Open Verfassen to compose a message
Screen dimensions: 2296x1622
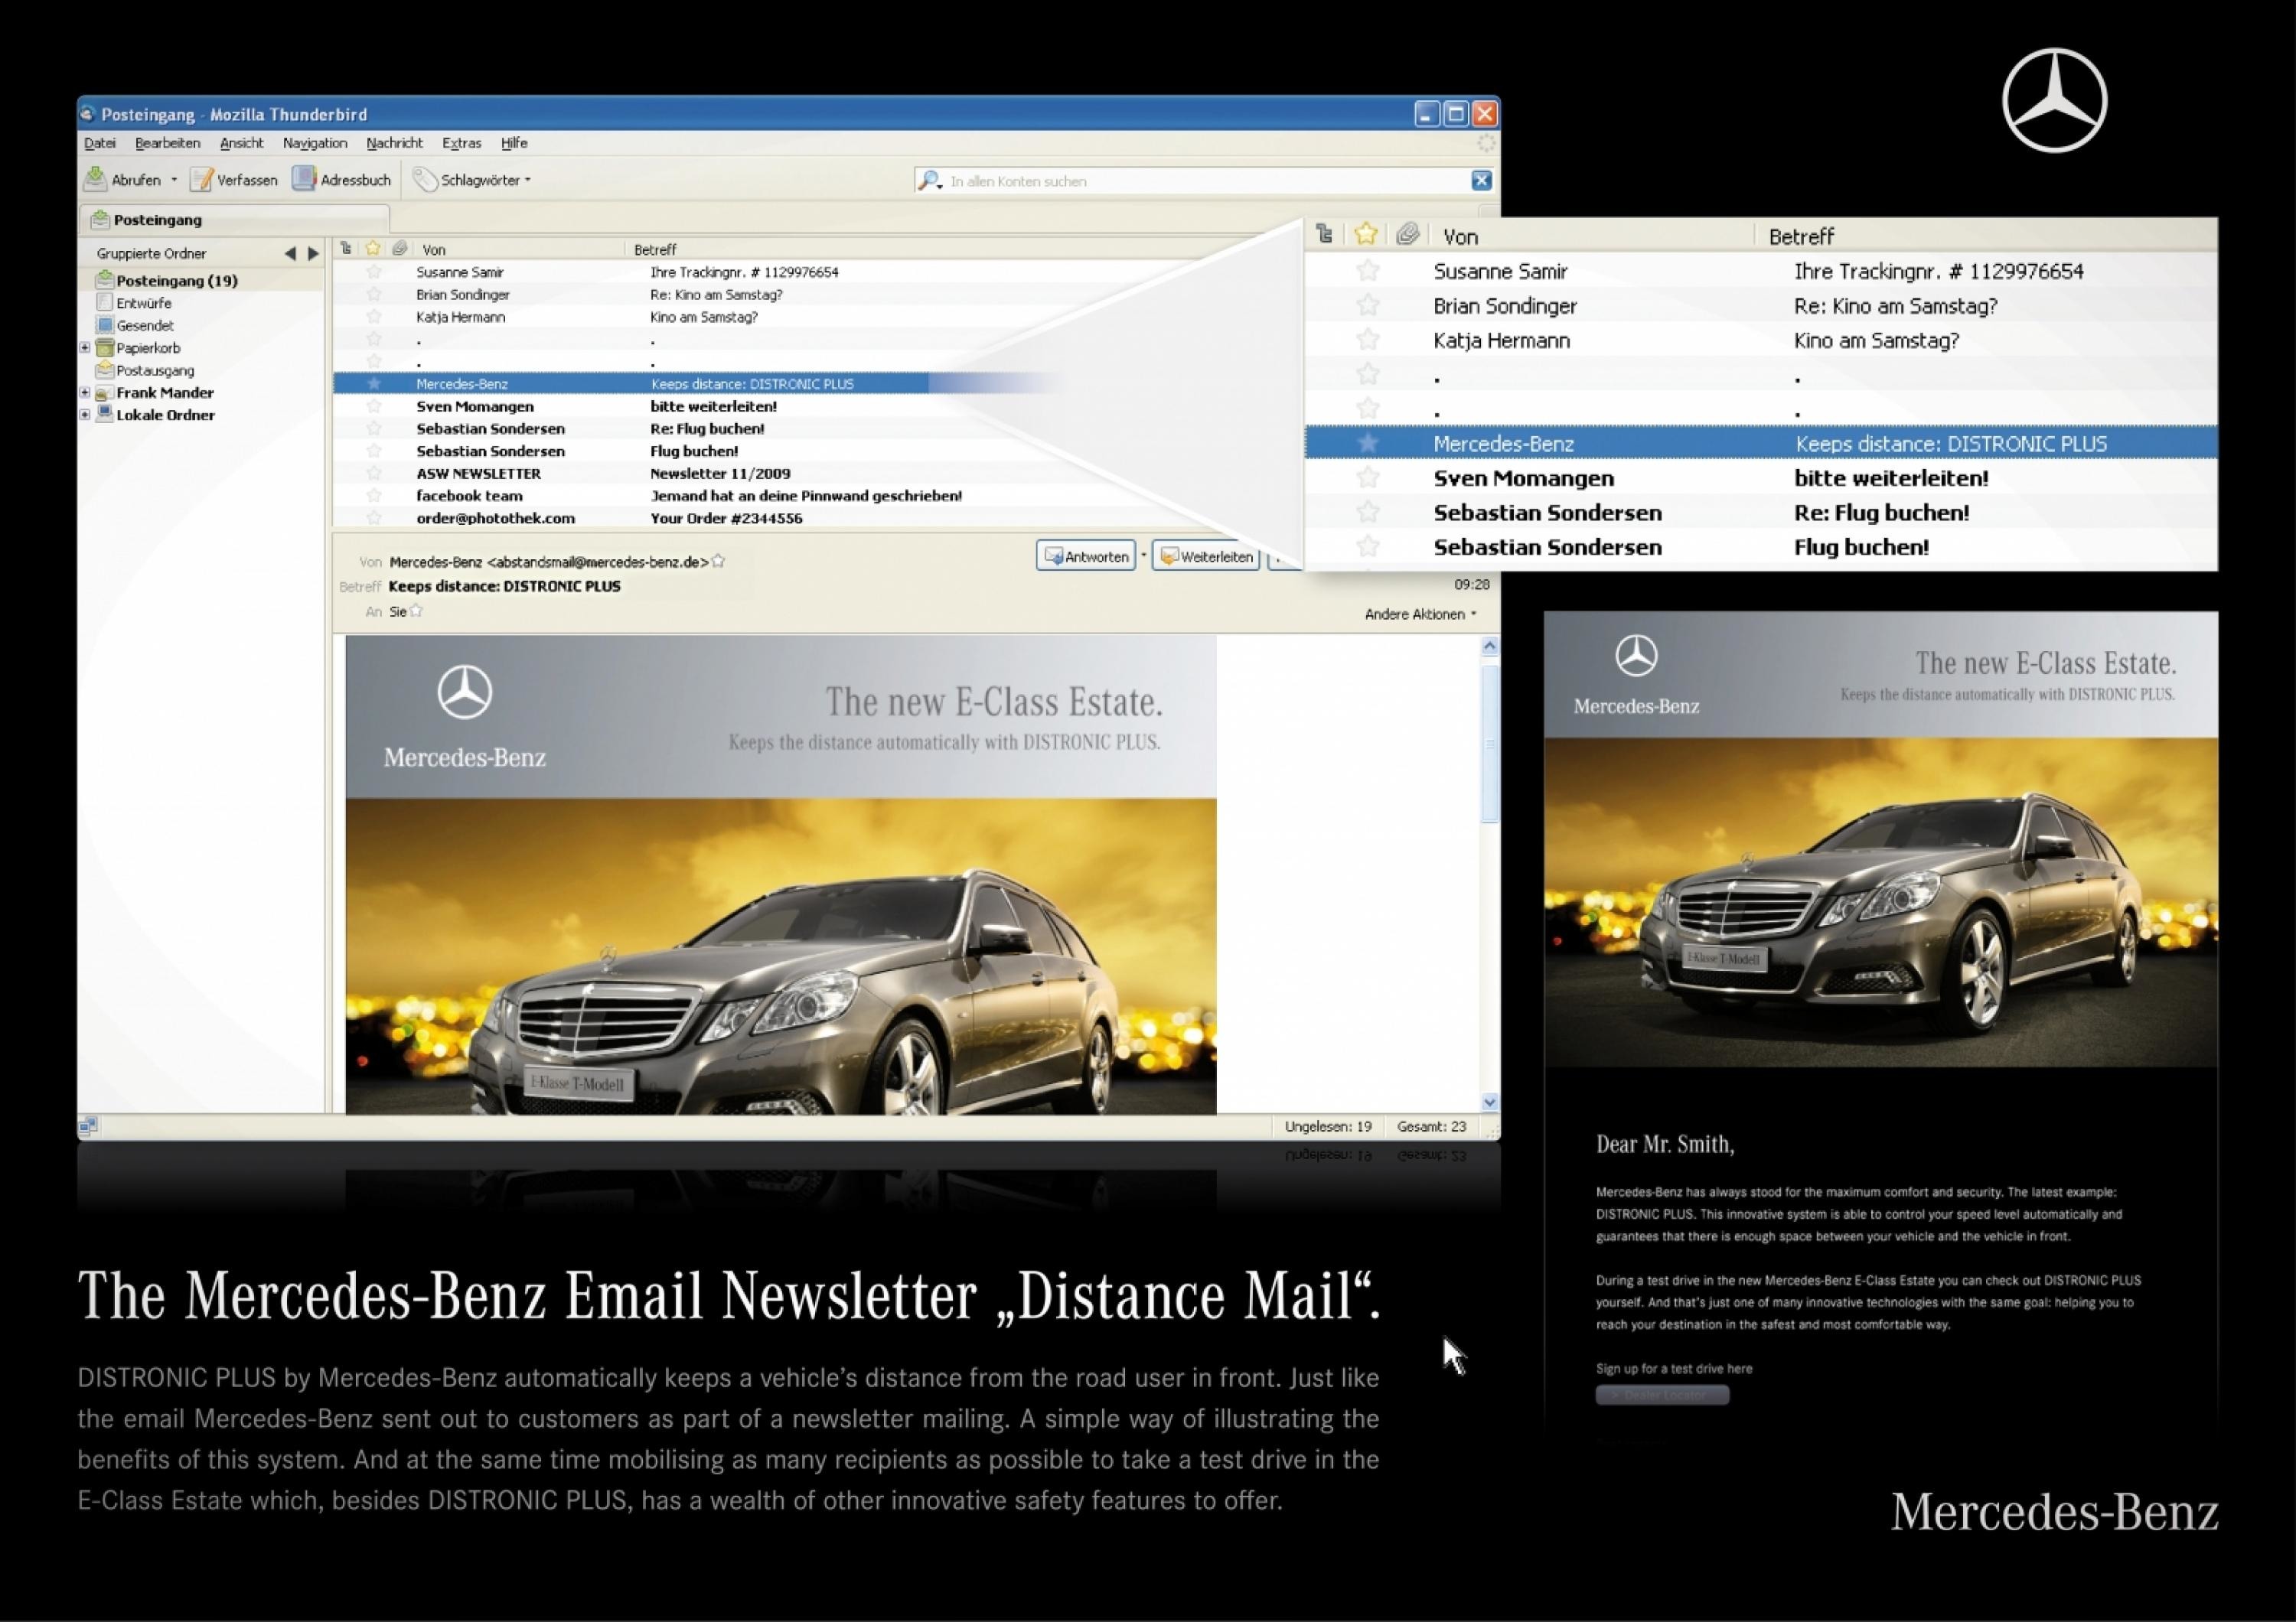pyautogui.click(x=234, y=180)
